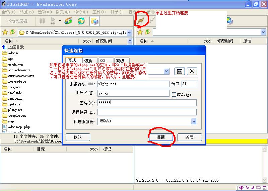
Task: Click the 关闭 button in dialog
Action: tap(190, 137)
